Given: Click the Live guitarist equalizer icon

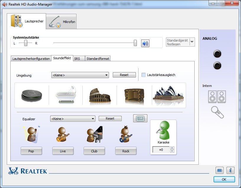Looking at the screenshot, I should [62, 134].
